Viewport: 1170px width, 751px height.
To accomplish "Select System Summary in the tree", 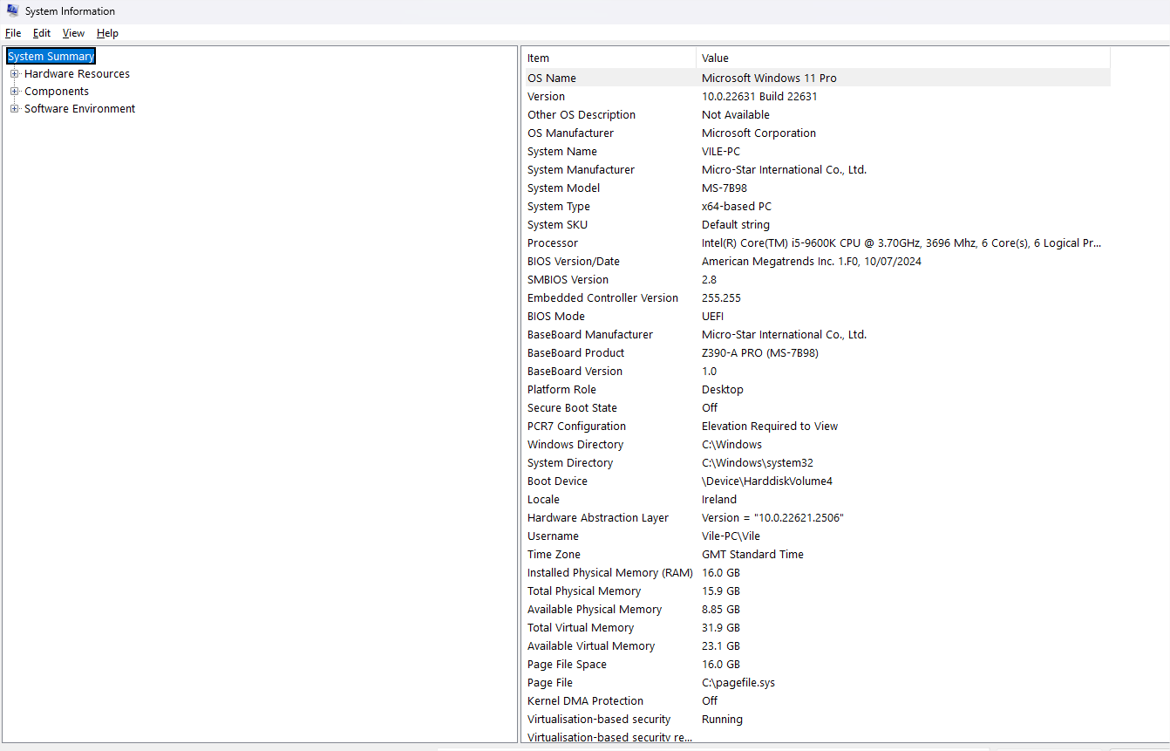I will (x=51, y=57).
